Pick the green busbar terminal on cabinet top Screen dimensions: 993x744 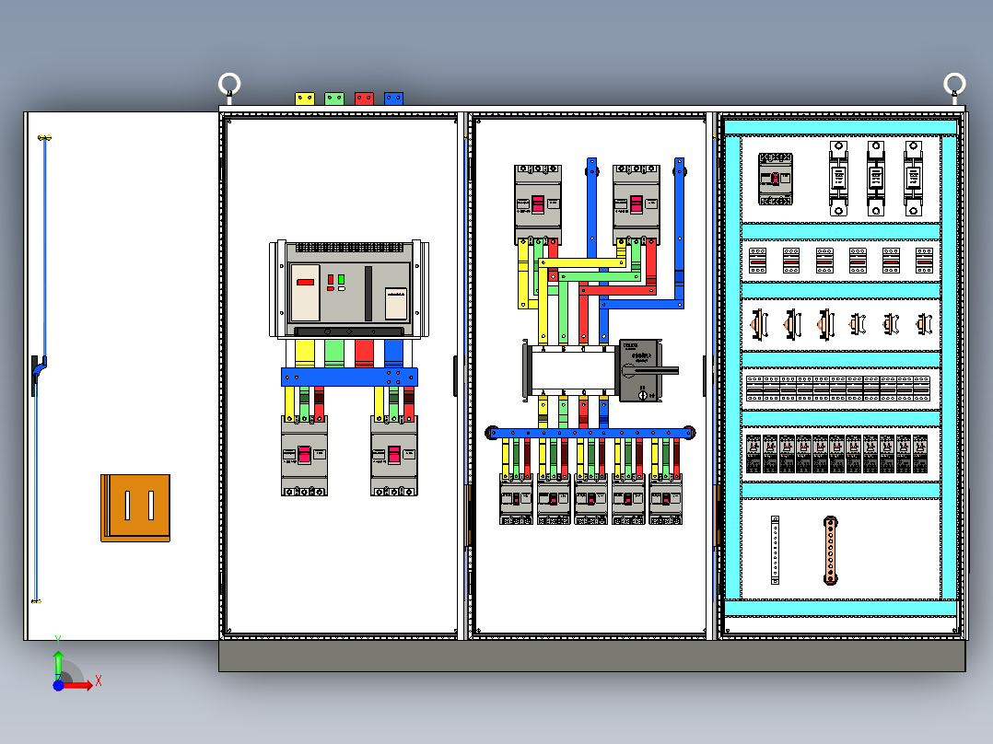334,99
